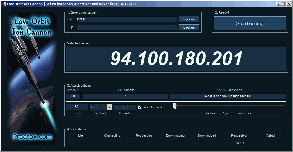Image resolution: width=293 pixels, height=152 pixels.
Task: Maximize the Low Orbit Ion Cannon window
Action: click(x=283, y=4)
